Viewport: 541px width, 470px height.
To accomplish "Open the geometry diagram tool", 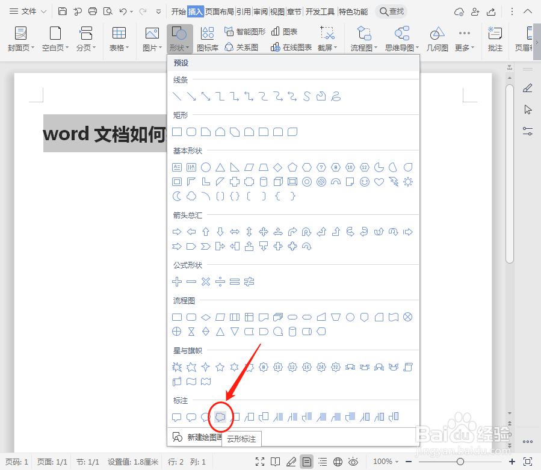I will [437, 39].
